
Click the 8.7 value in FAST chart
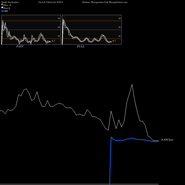[x=54, y=41]
